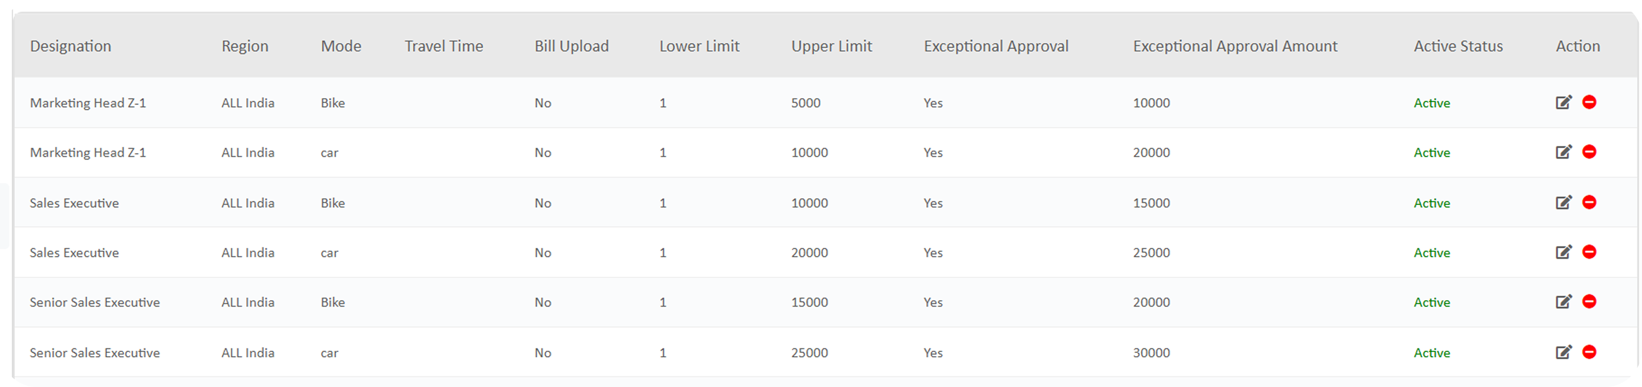The width and height of the screenshot is (1642, 387).
Task: Click the Exceptional Approval Amount header
Action: 1235,46
